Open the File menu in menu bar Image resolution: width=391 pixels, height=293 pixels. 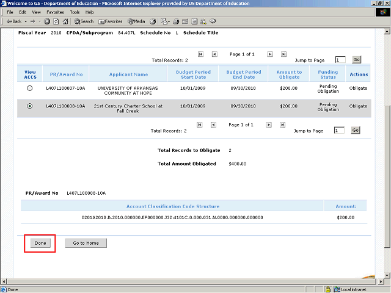[x=10, y=12]
